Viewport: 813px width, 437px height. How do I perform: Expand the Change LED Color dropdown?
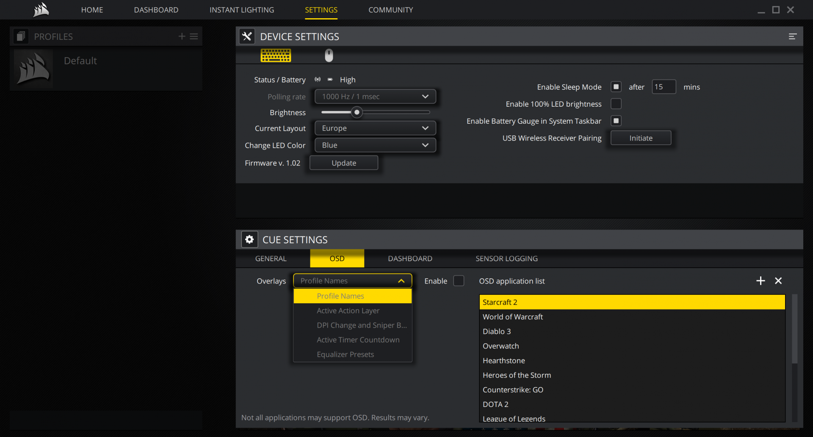pyautogui.click(x=375, y=145)
